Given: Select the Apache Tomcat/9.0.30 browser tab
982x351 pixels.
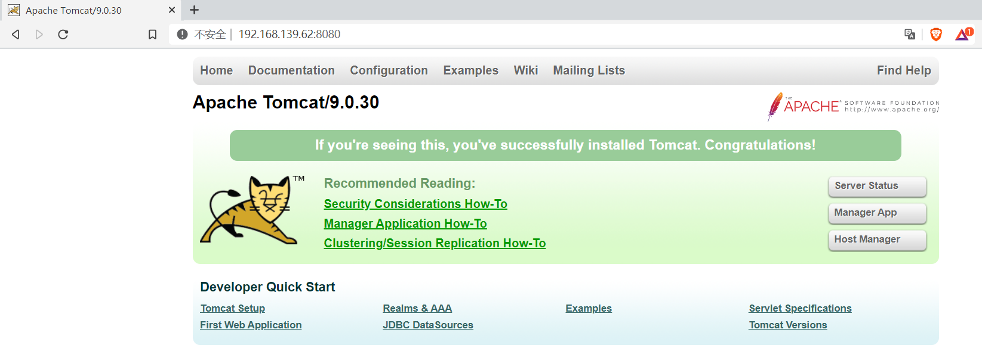Looking at the screenshot, I should 90,10.
